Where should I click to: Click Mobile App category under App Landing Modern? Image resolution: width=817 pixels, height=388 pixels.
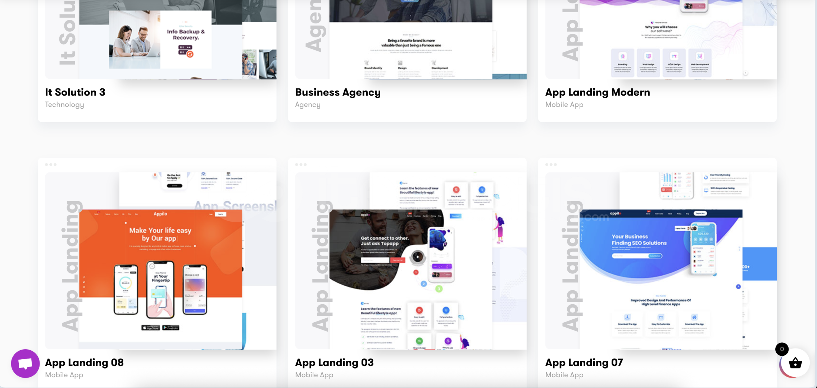[564, 105]
